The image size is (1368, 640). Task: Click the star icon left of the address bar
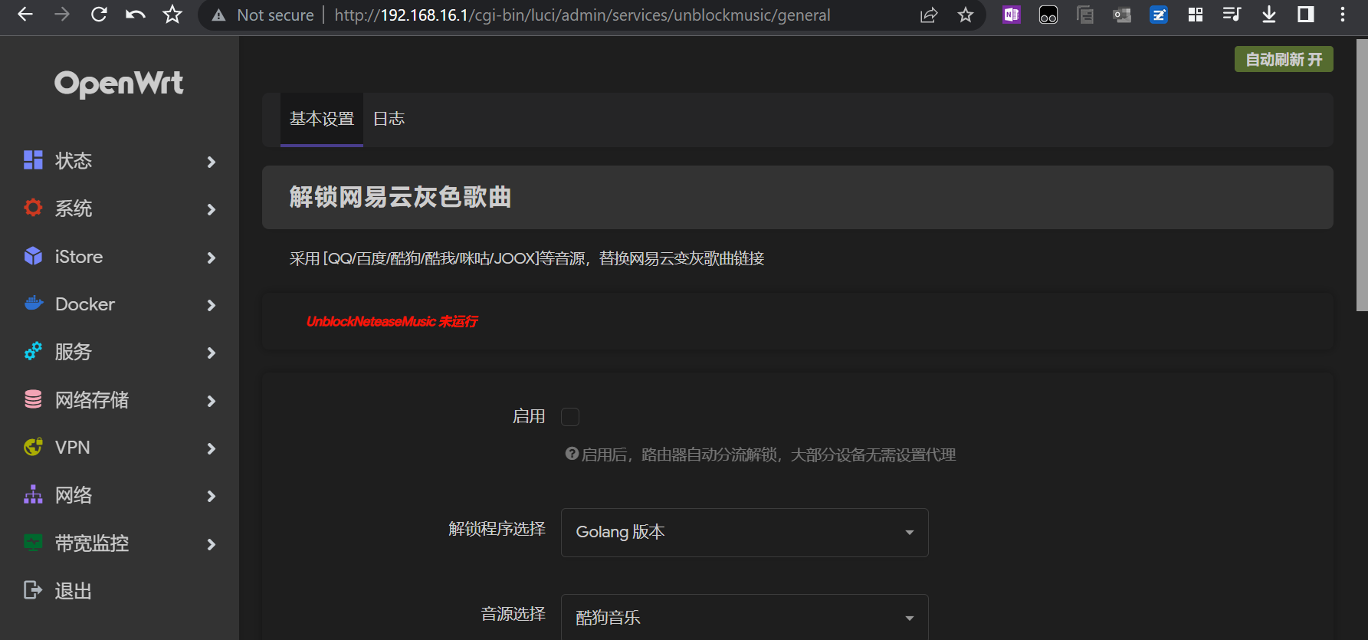[172, 15]
